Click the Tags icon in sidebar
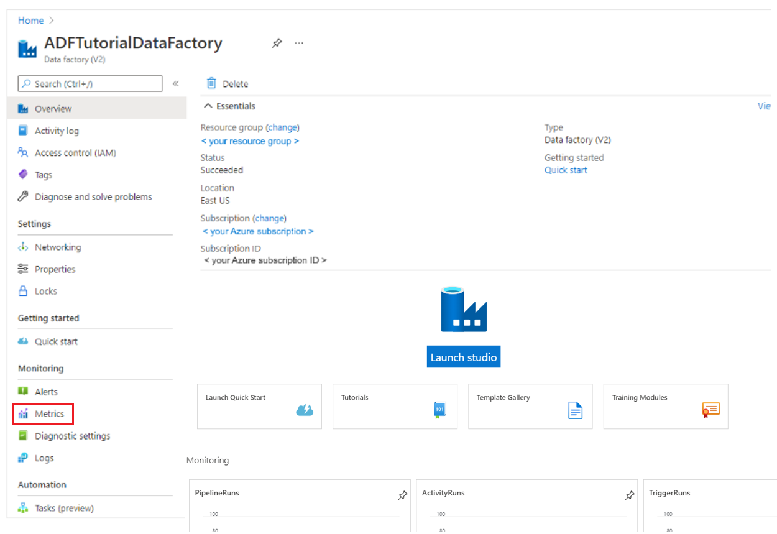 click(x=23, y=175)
